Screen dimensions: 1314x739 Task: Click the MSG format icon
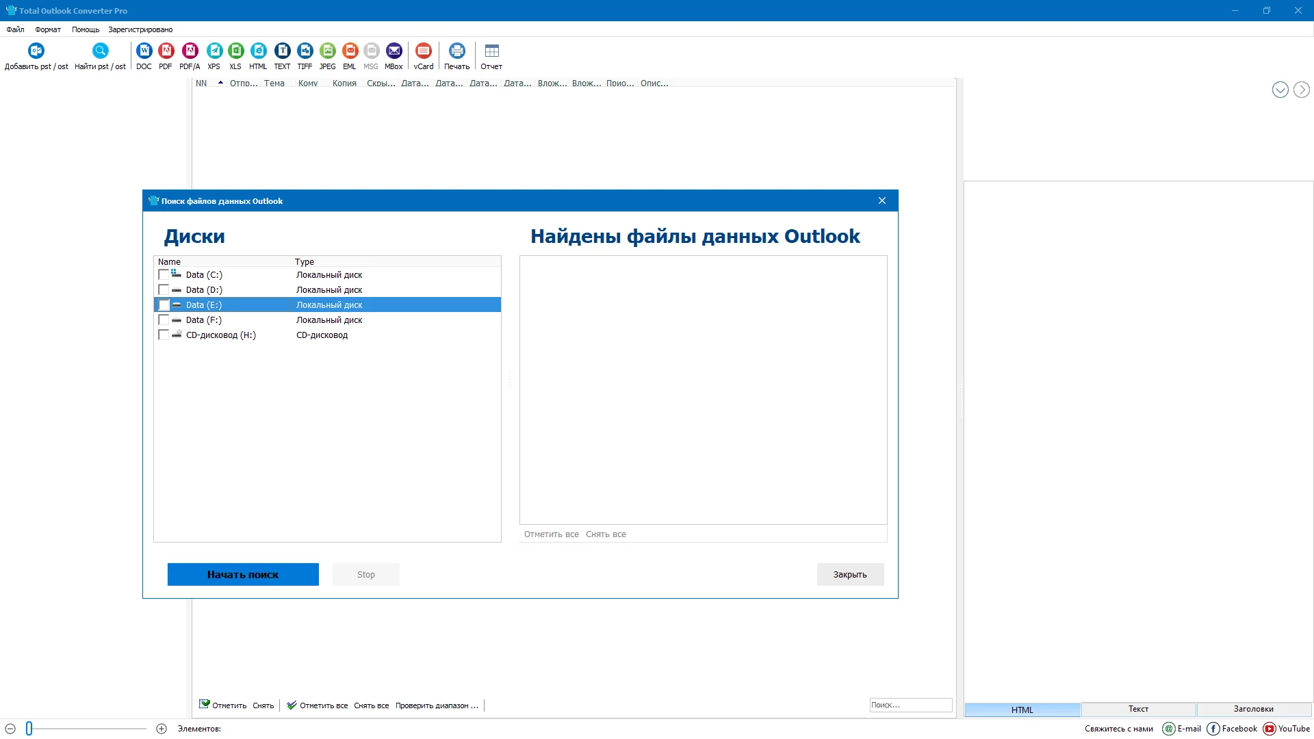click(x=371, y=51)
